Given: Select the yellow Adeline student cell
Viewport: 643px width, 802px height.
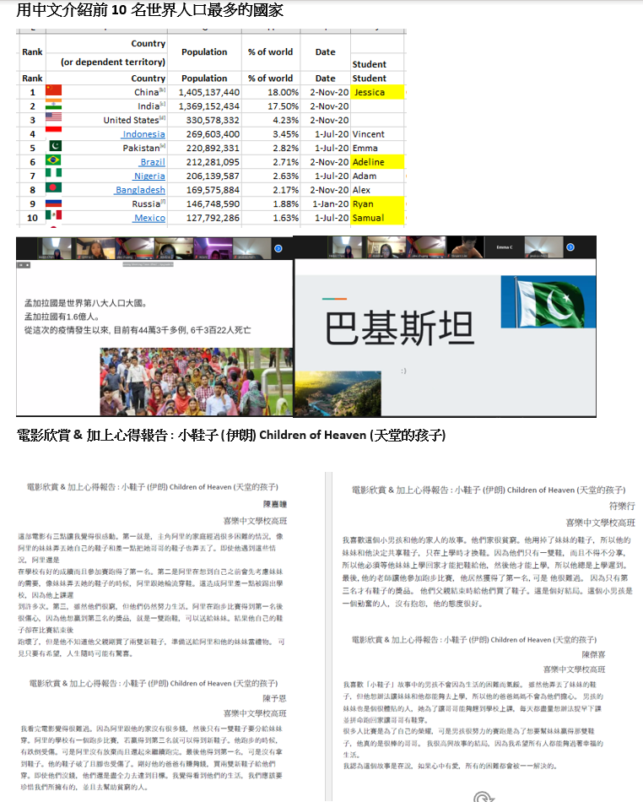Looking at the screenshot, I should click(377, 162).
